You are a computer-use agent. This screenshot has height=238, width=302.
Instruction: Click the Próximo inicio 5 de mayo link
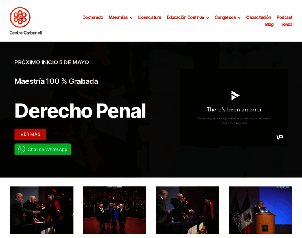point(52,62)
